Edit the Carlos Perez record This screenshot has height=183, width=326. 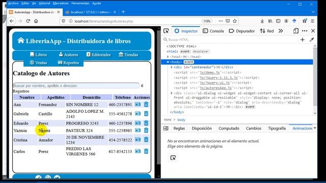pos(138,151)
